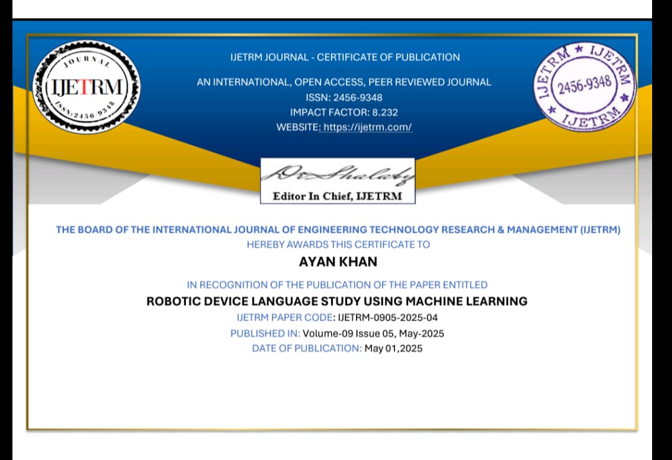The width and height of the screenshot is (672, 460).
Task: Click the circular IJETRM journal logo
Action: click(86, 87)
